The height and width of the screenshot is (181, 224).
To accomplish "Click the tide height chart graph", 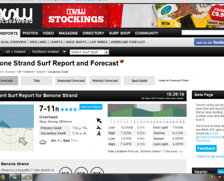I will point(147,110).
